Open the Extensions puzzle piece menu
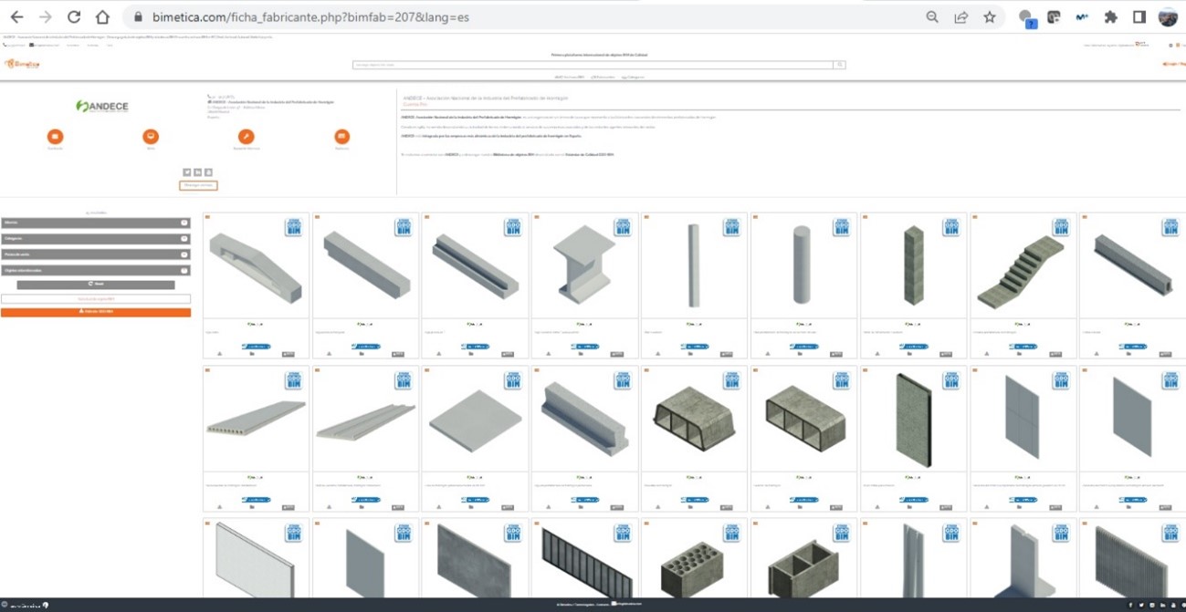Screen dimensions: 1186x612 [1110, 16]
